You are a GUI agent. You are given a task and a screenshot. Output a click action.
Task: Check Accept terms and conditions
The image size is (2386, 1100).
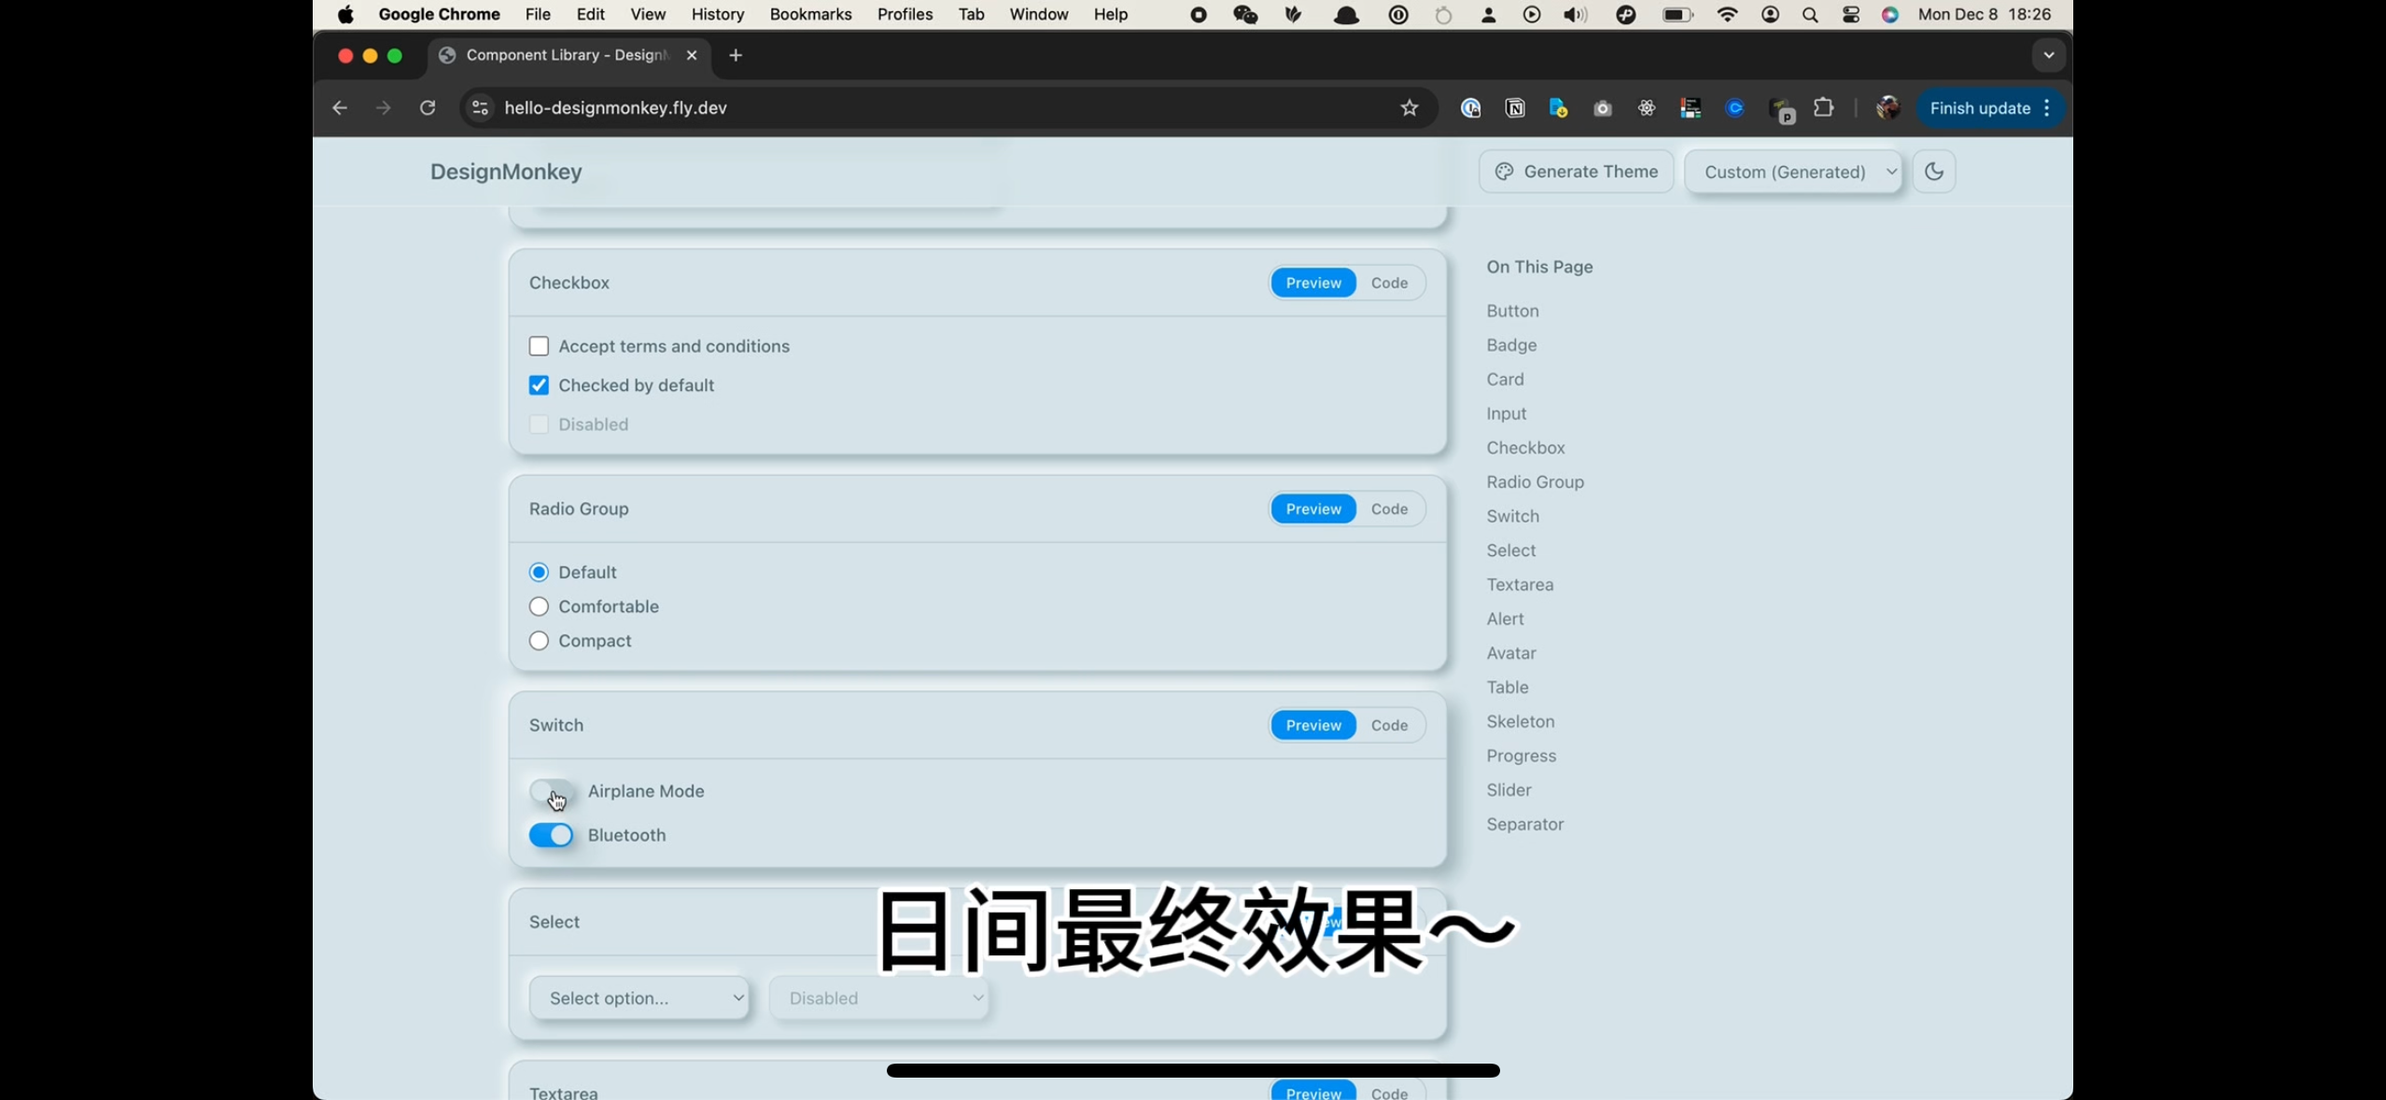(x=539, y=346)
